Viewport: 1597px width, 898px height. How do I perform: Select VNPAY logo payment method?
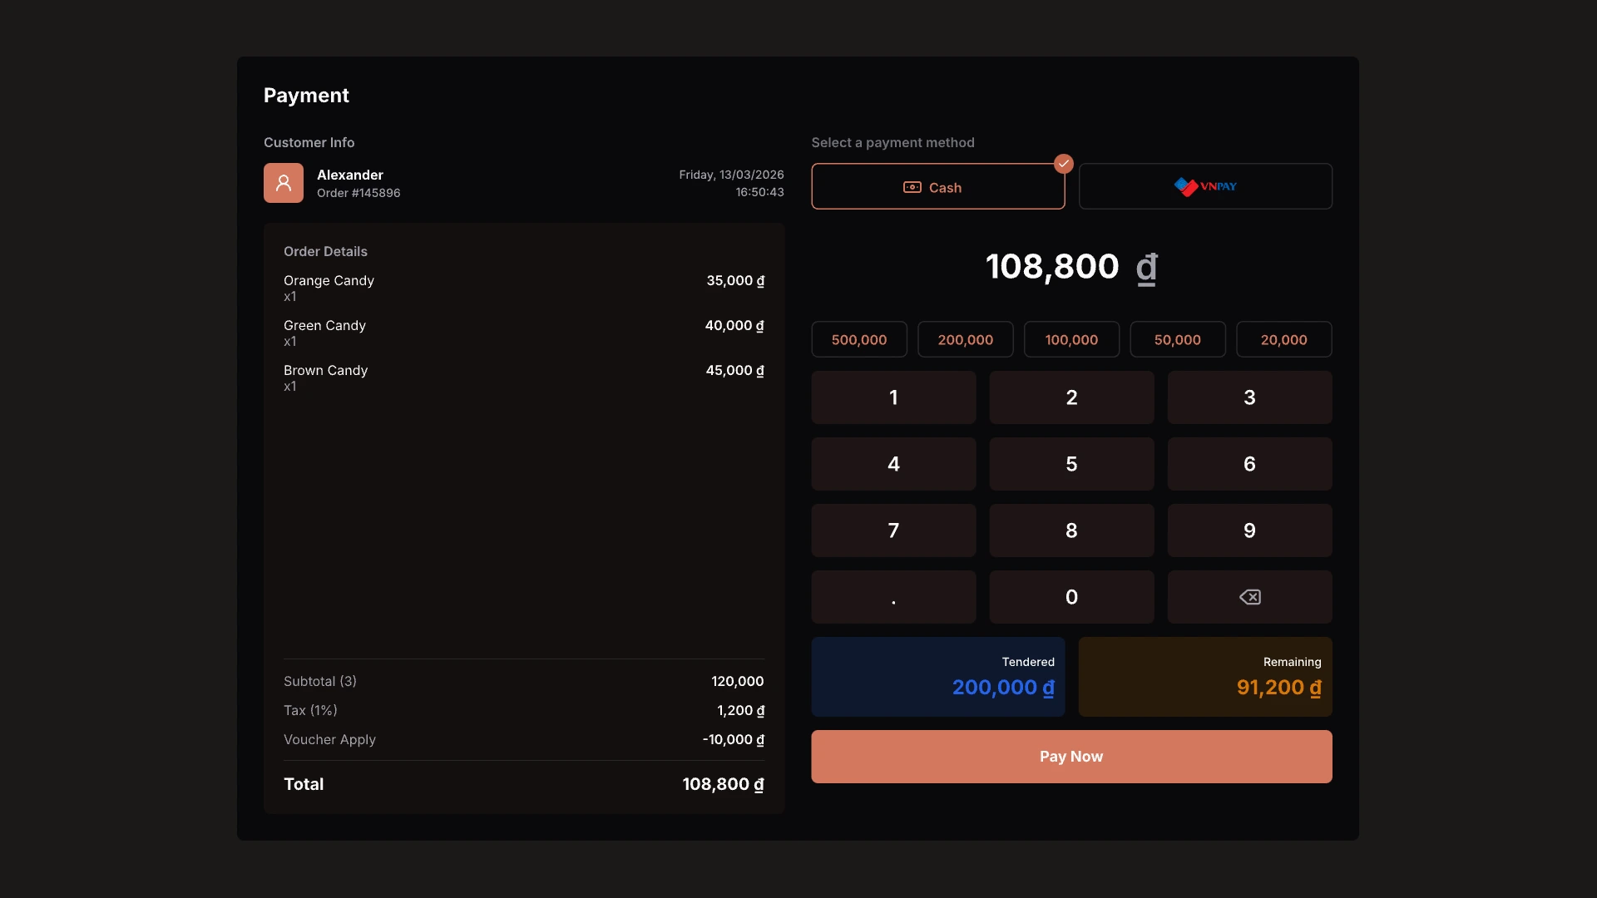tap(1205, 186)
